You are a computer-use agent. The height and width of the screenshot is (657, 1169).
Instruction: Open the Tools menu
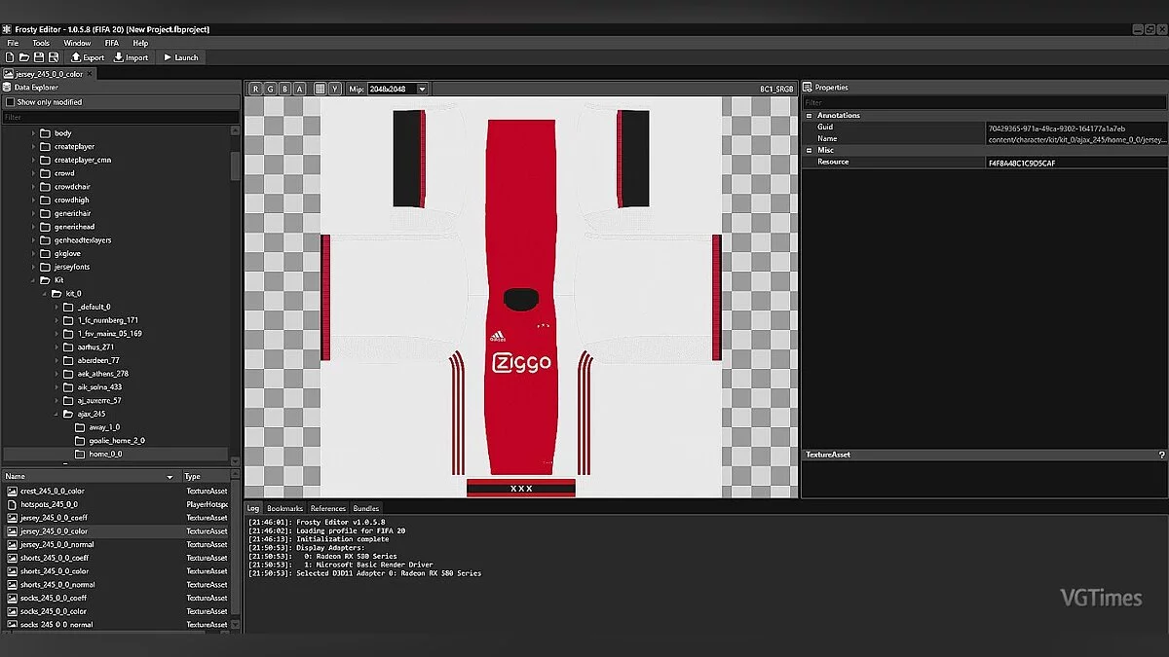pyautogui.click(x=41, y=43)
